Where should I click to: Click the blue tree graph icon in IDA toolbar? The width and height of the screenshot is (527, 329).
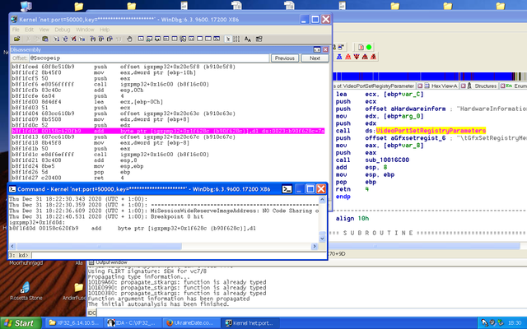click(x=339, y=57)
